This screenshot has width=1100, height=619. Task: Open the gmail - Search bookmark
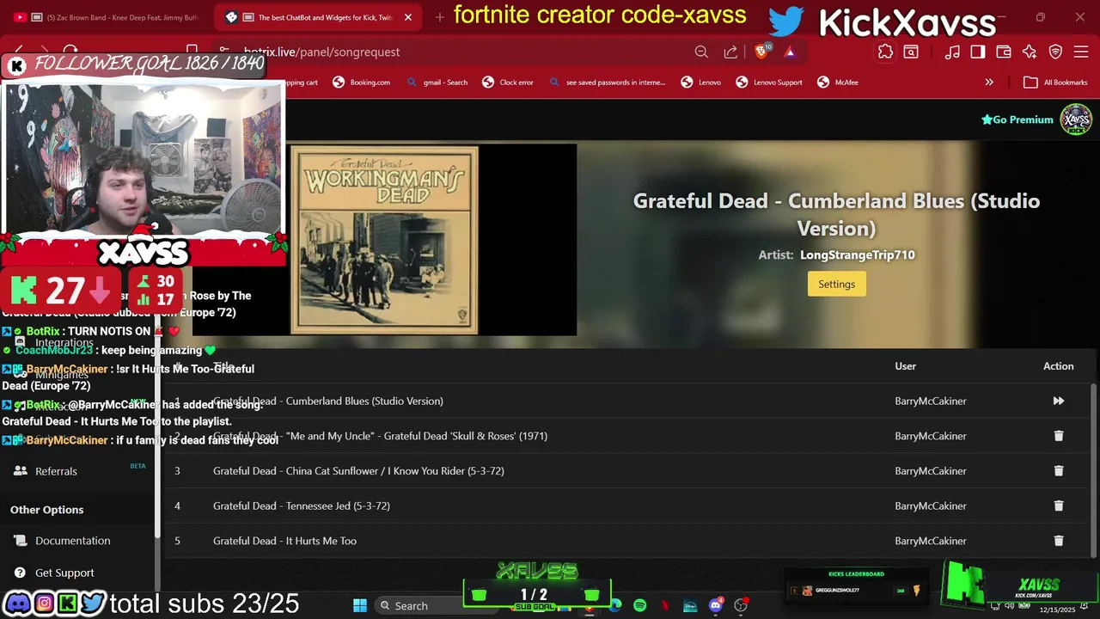pyautogui.click(x=437, y=83)
